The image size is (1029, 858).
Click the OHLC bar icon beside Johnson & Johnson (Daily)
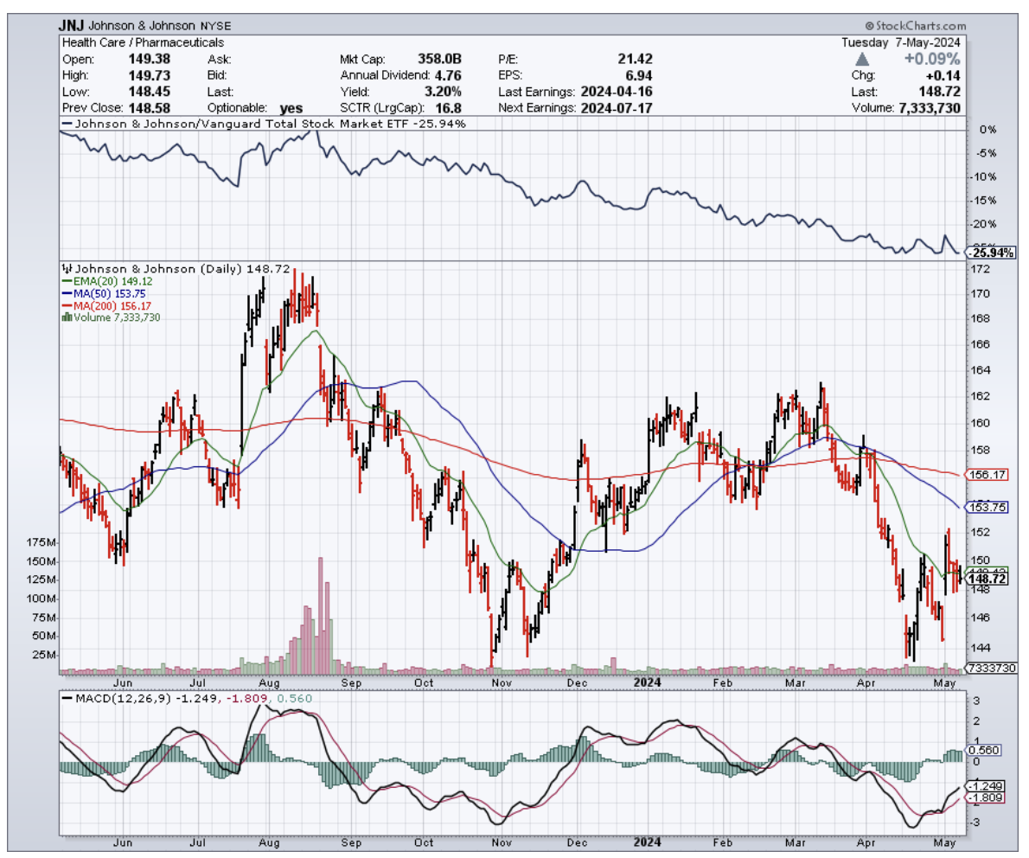click(67, 269)
